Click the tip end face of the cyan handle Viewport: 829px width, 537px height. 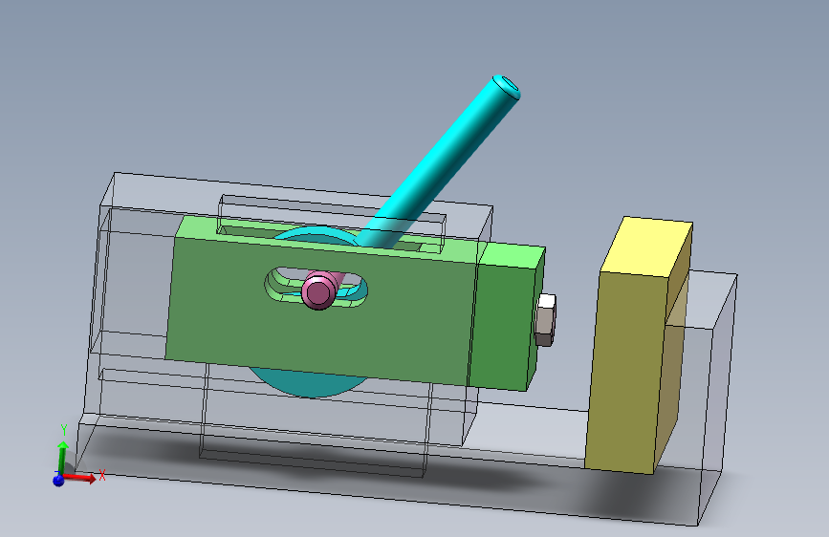(510, 85)
